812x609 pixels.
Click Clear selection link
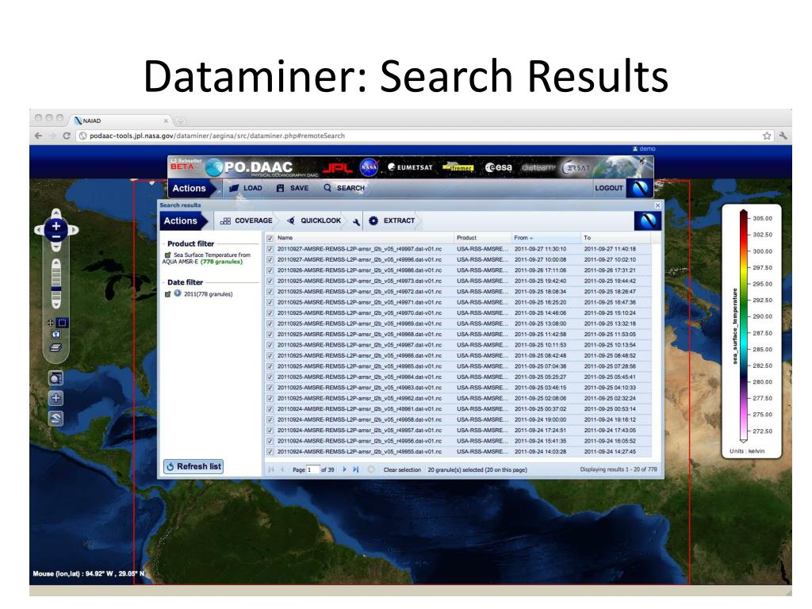pyautogui.click(x=402, y=469)
